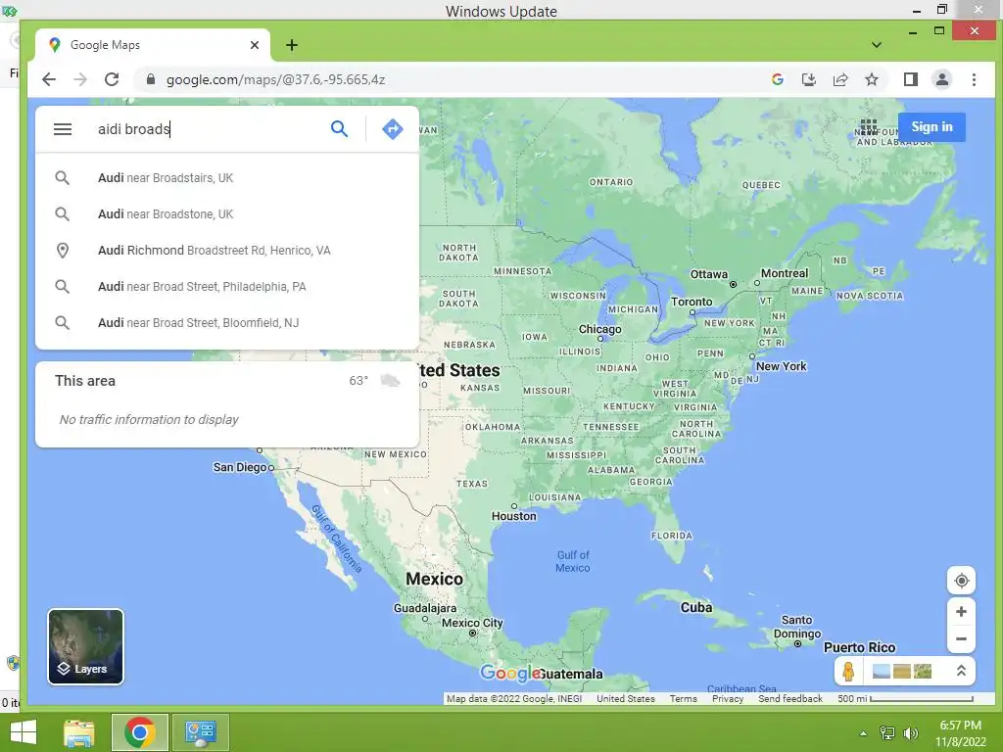Image resolution: width=1003 pixels, height=752 pixels.
Task: Click the show your location button
Action: click(961, 581)
